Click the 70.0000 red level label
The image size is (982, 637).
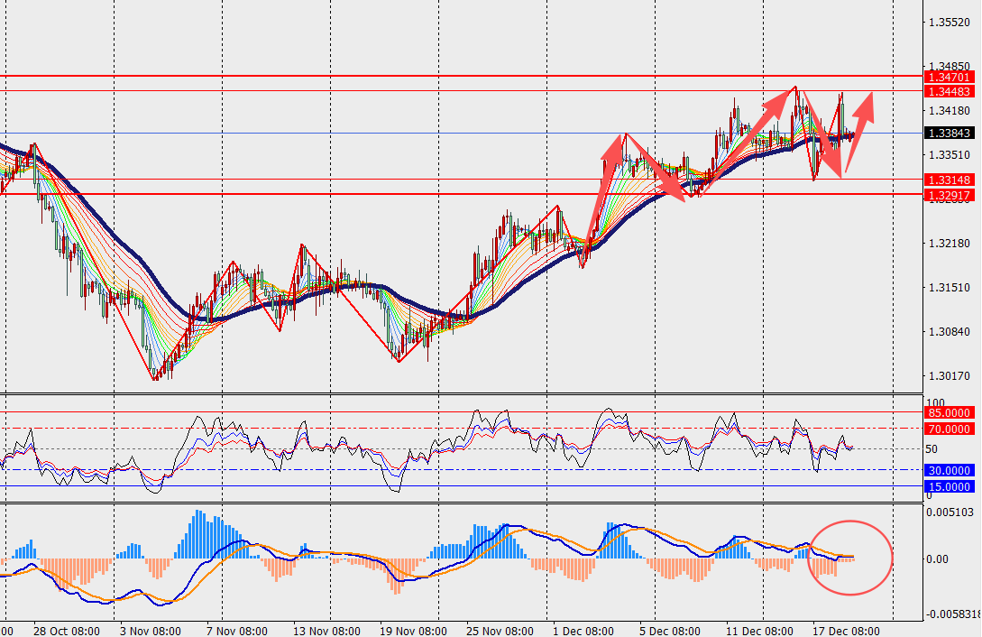click(949, 429)
